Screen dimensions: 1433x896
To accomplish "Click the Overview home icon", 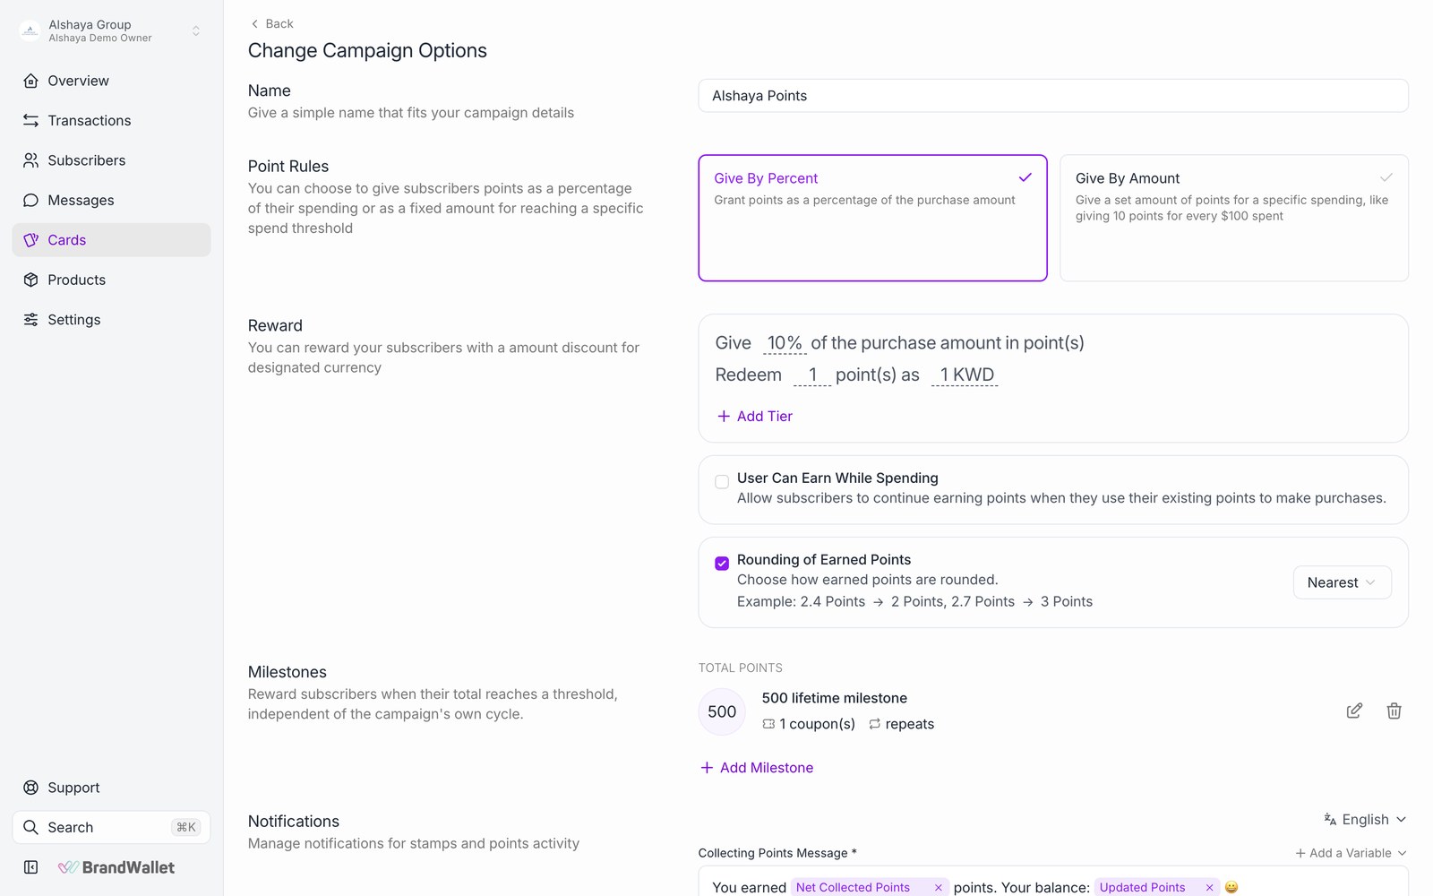I will pos(30,81).
